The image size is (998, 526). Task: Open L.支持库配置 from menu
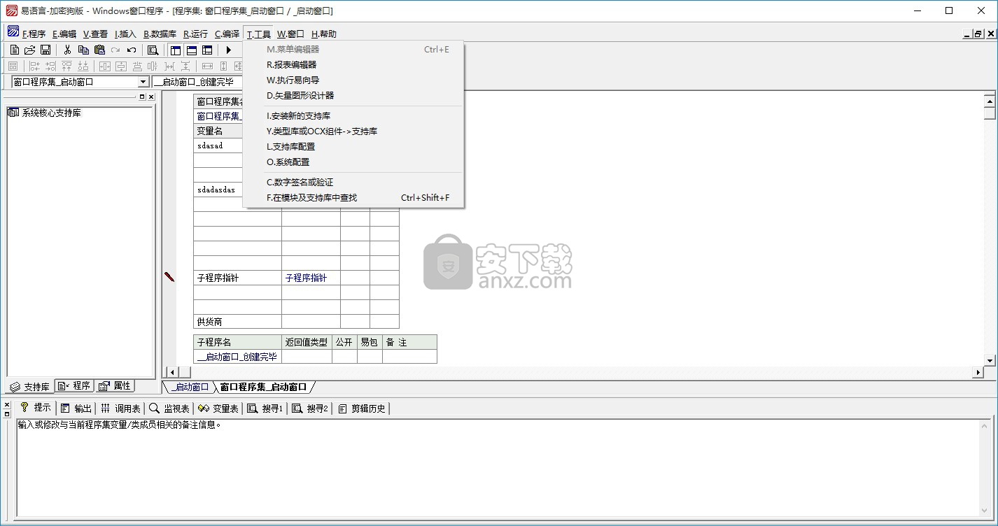pyautogui.click(x=353, y=146)
